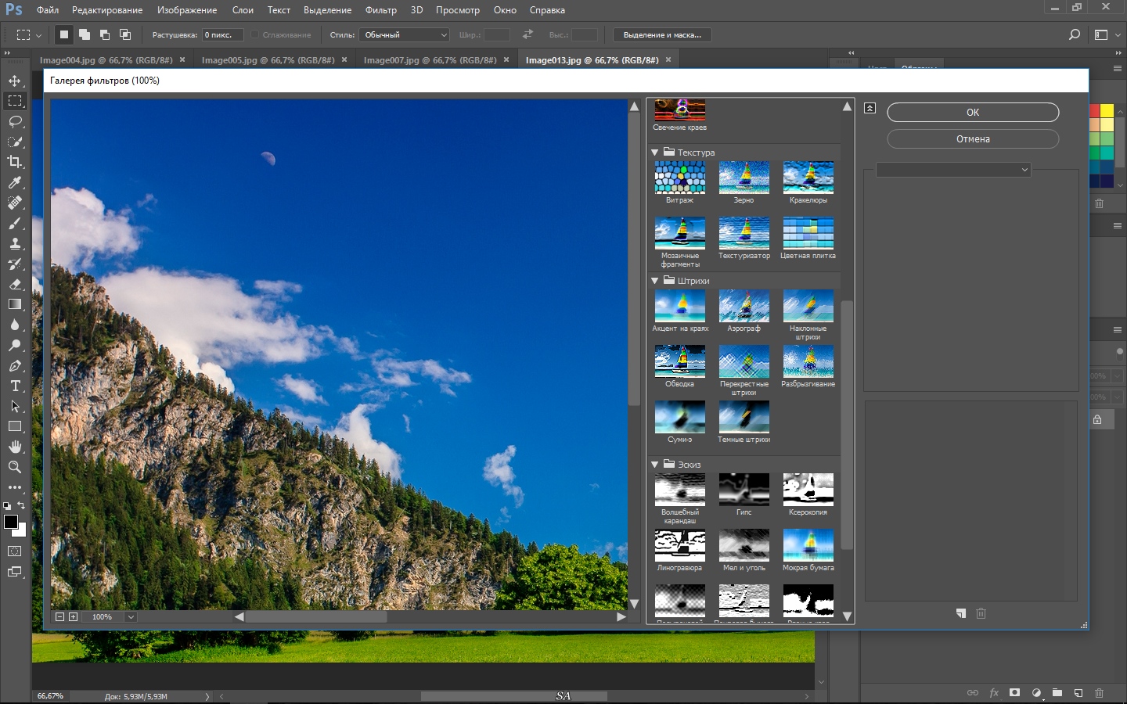Select the History Brush tool
This screenshot has width=1127, height=704.
click(15, 264)
